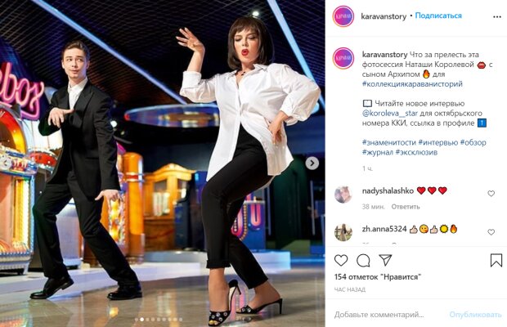
Task: Follow account via Подписаться link
Action: (x=438, y=16)
